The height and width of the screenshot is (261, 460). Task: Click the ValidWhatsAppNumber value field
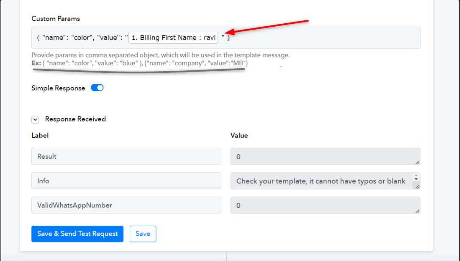[325, 205]
